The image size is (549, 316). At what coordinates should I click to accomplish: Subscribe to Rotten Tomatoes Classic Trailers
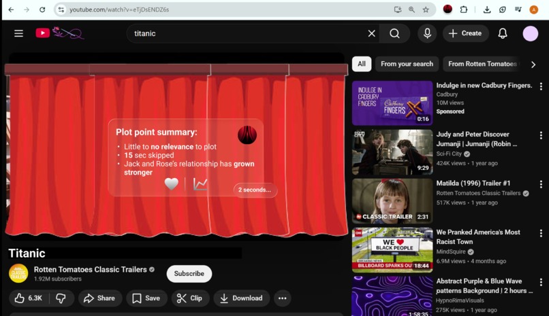[189, 274]
